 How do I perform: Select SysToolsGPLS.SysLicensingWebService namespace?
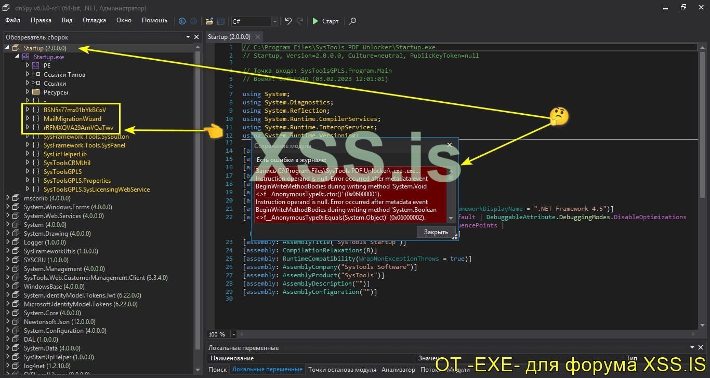pyautogui.click(x=97, y=190)
